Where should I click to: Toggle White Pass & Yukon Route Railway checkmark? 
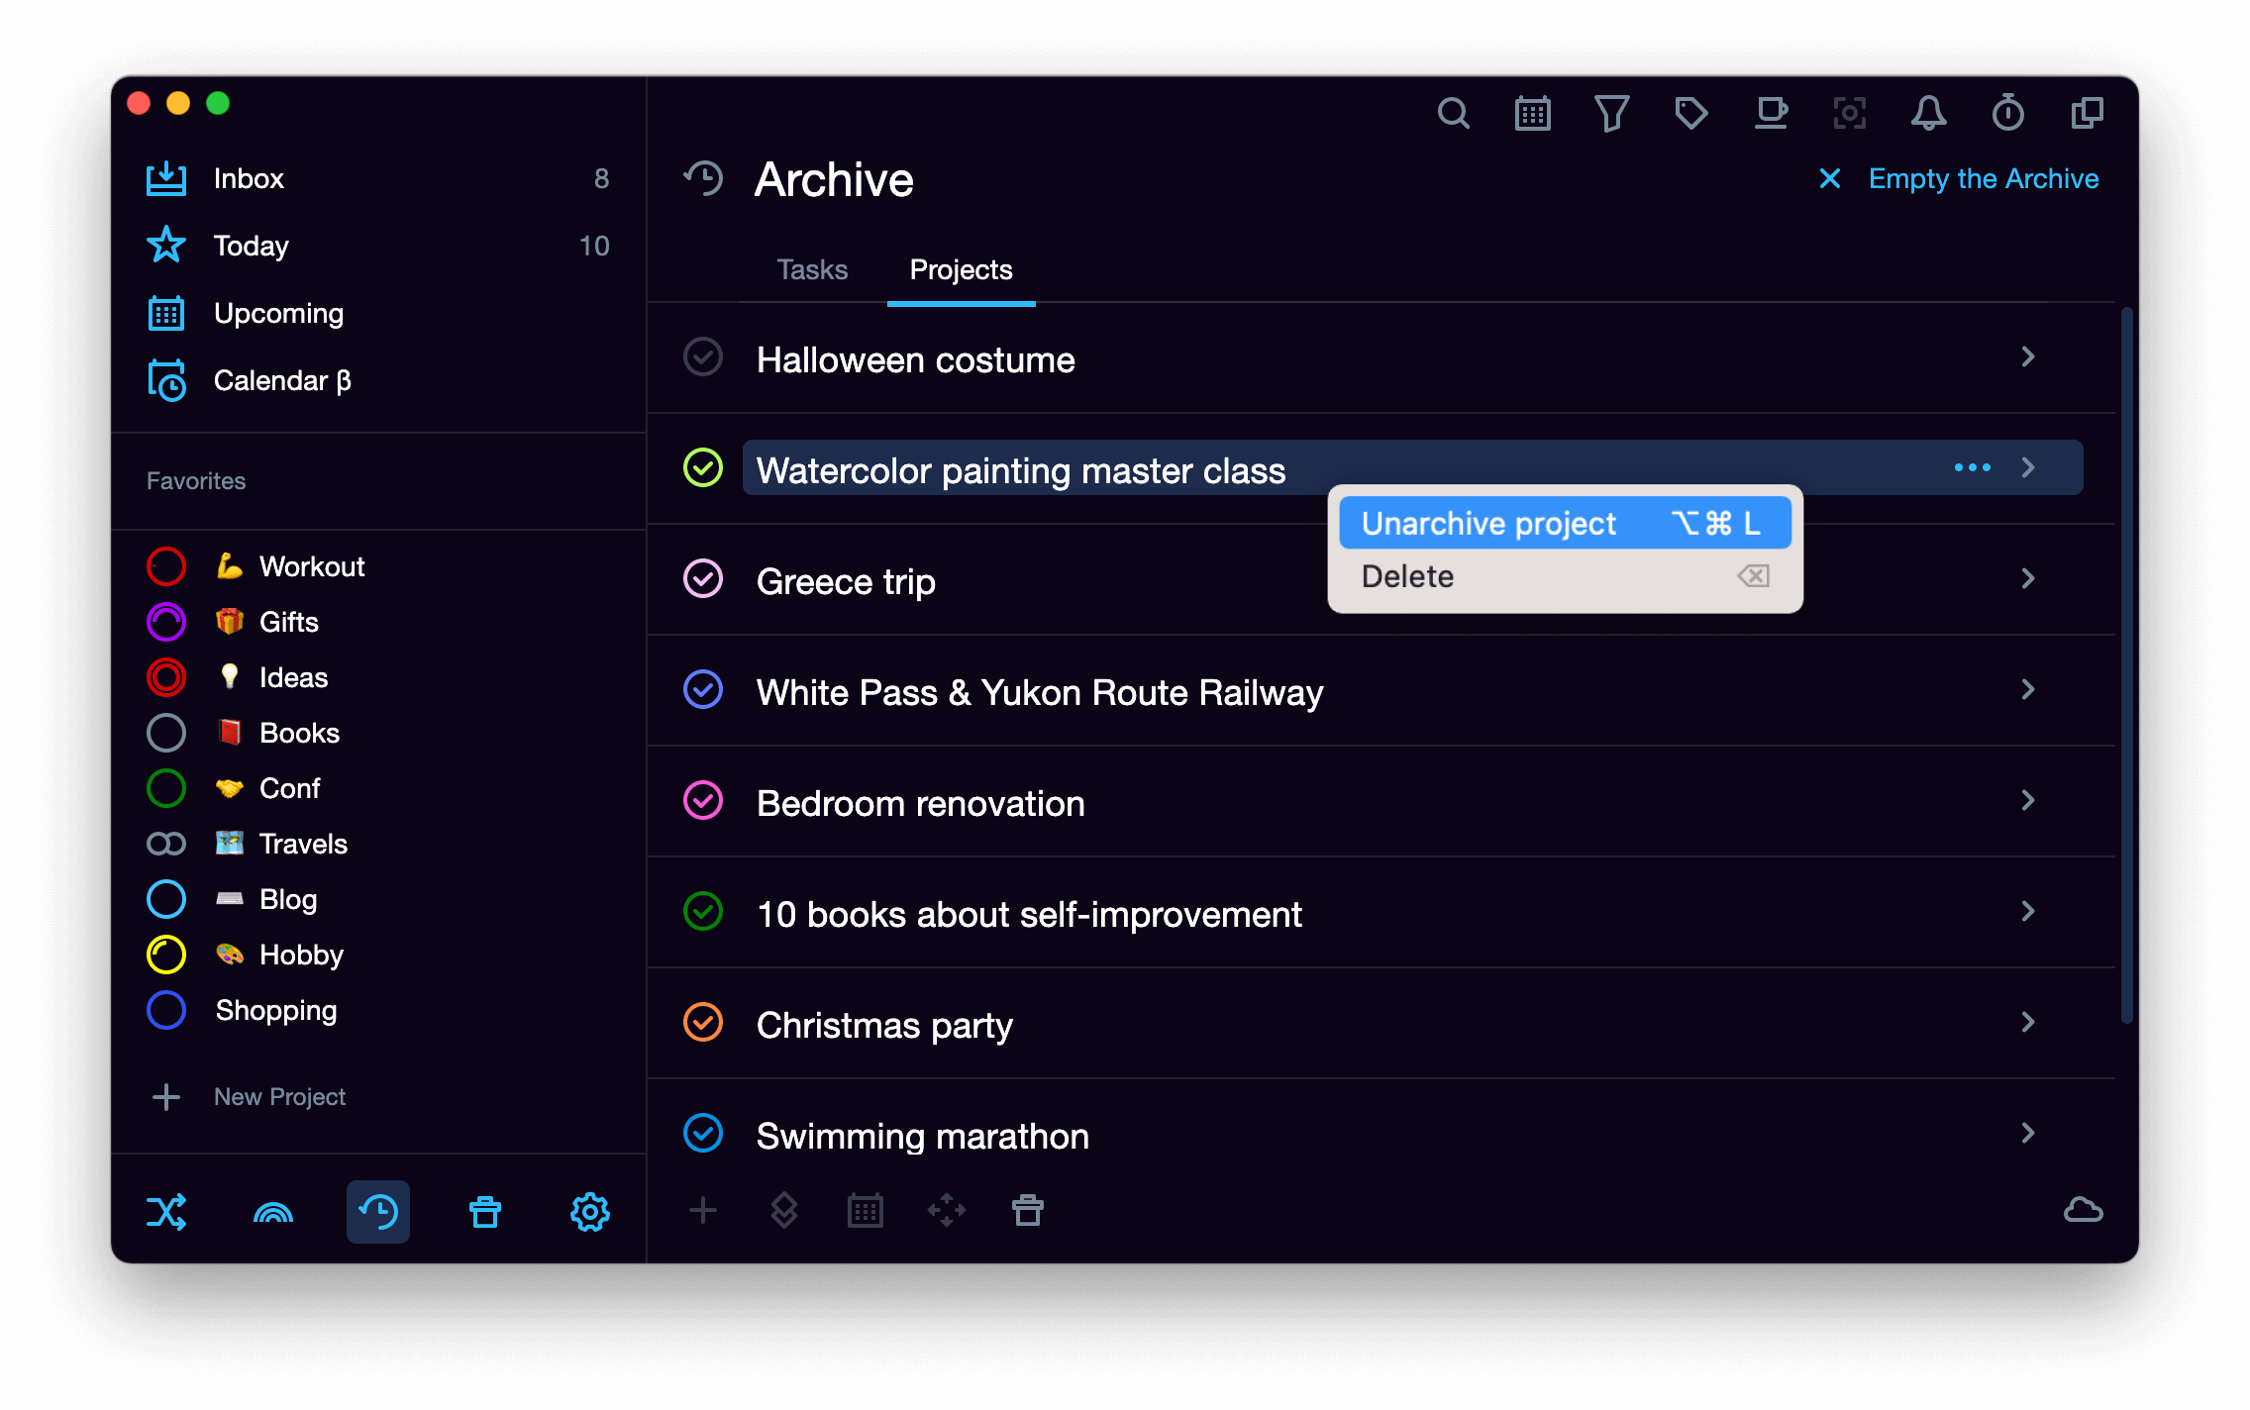[x=703, y=690]
